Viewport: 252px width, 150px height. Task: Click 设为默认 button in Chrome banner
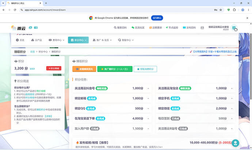pos(157,18)
